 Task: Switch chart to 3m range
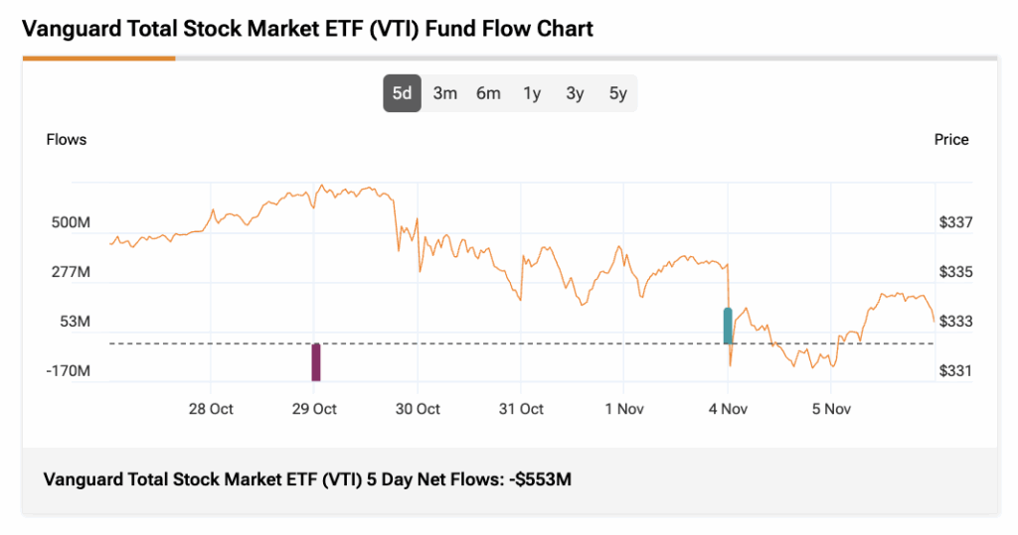(x=444, y=94)
